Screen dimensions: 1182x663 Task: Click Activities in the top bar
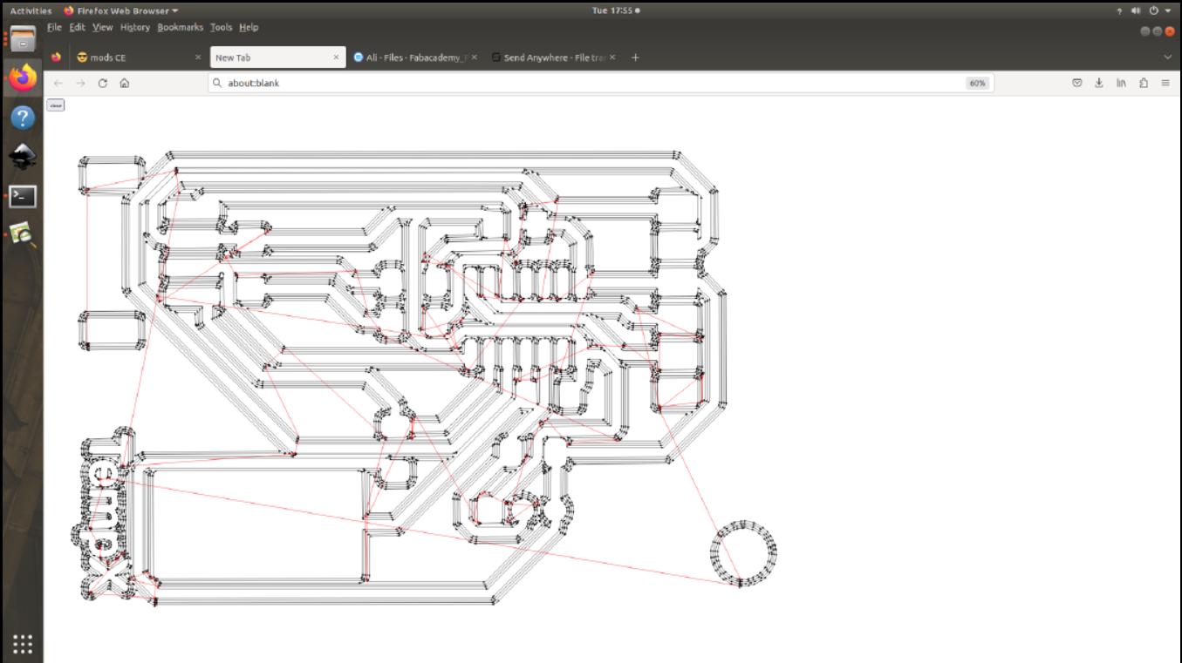(x=31, y=10)
